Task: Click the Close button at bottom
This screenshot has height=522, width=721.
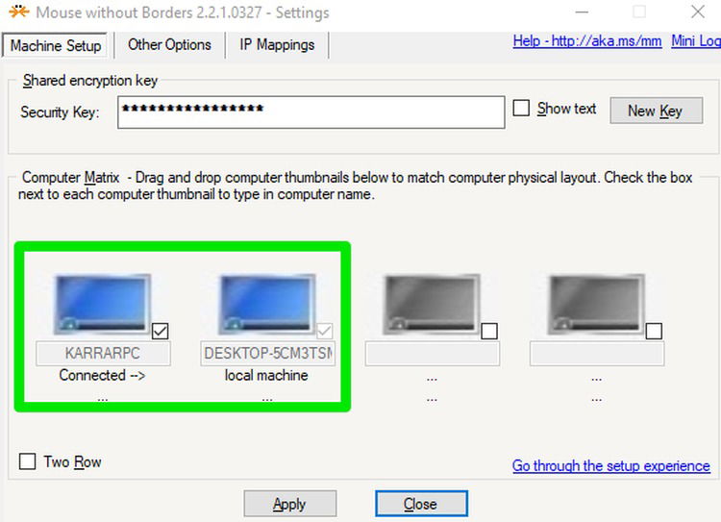Action: coord(420,504)
